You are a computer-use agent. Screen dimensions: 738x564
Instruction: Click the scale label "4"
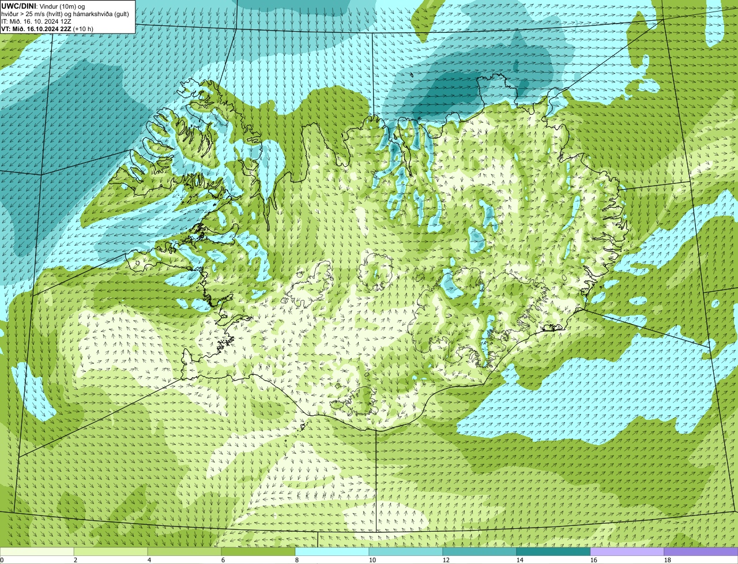149,560
